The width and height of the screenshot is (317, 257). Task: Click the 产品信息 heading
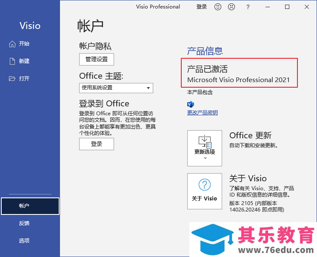tap(205, 51)
